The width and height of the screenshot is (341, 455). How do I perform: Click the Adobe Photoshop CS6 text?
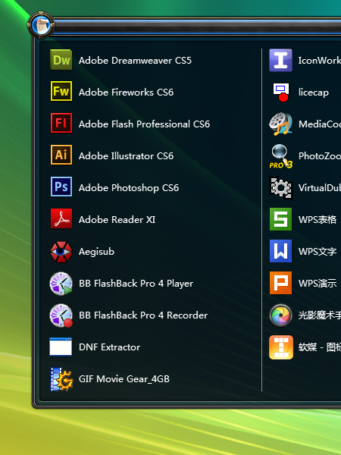coord(129,188)
